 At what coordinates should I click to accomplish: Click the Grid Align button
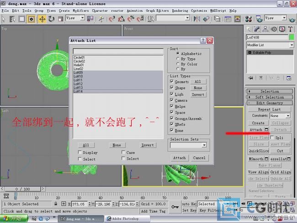pos(281,172)
